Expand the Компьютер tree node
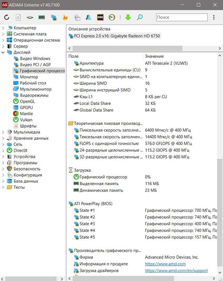This screenshot has width=223, height=281. 3,28
